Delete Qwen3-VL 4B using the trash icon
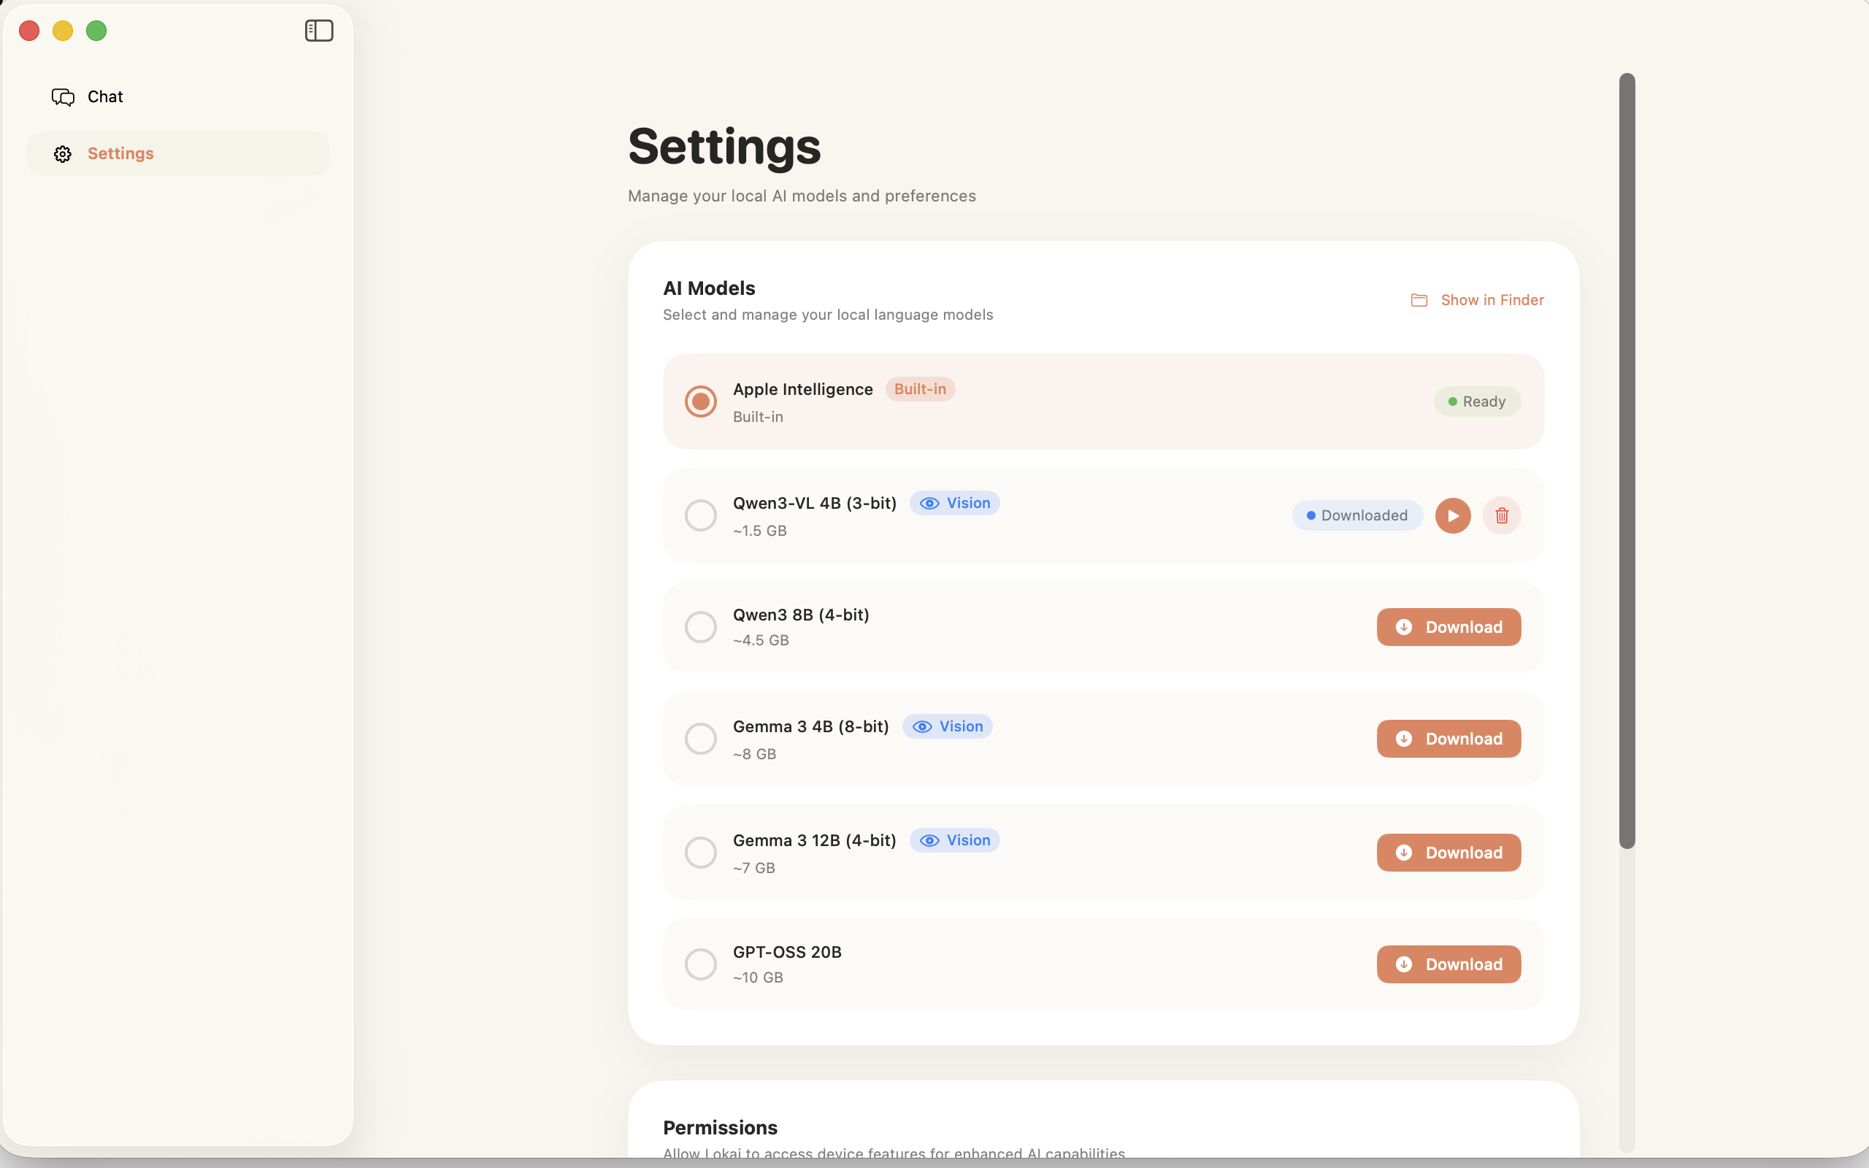The height and width of the screenshot is (1168, 1869). [1501, 515]
